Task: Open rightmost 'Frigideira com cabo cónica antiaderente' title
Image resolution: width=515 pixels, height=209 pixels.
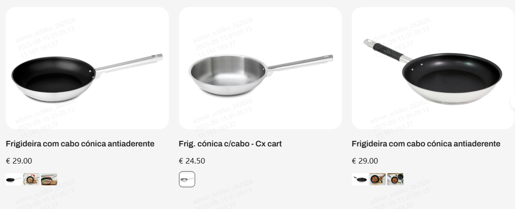Action: 426,144
